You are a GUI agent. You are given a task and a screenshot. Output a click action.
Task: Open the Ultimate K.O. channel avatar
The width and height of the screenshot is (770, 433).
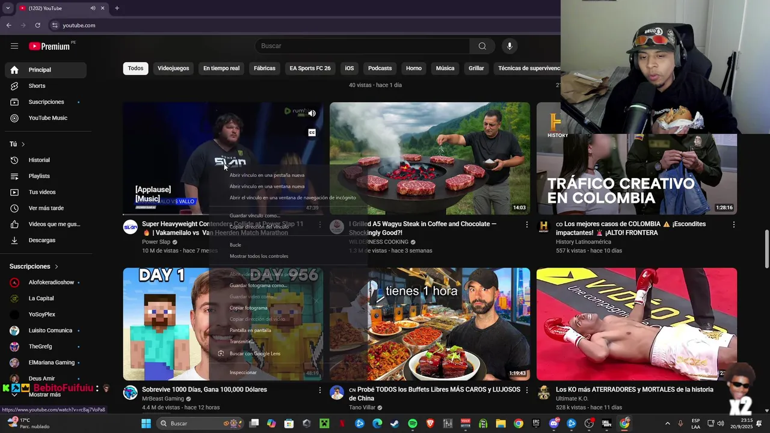tap(544, 392)
